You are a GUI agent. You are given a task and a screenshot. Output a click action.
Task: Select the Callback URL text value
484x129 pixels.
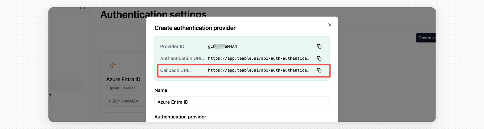pos(259,70)
